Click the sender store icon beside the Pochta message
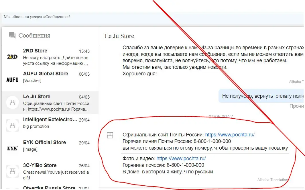 point(110,135)
